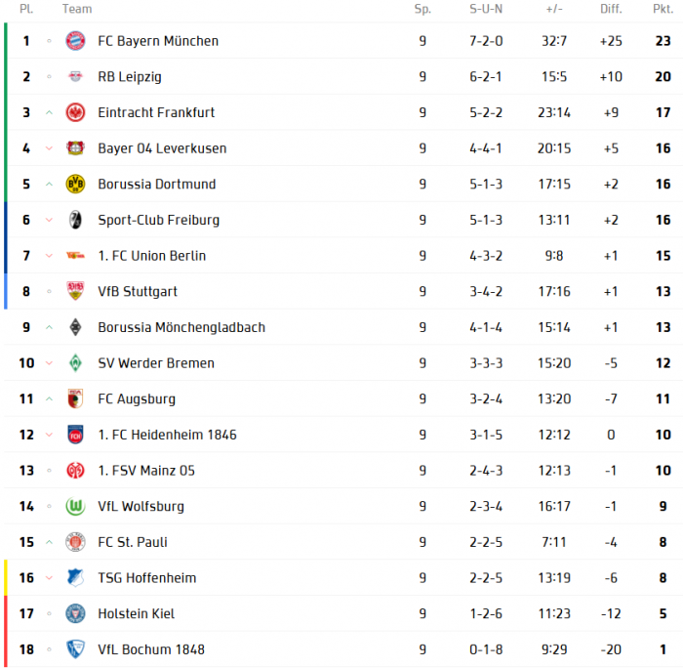683x668 pixels.
Task: Click the SV Werder Bremen diamond logo
Action: 75,362
